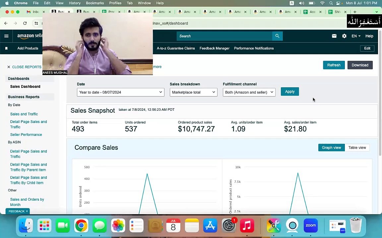
Task: Open the Seller Central hamburger menu
Action: click(x=6, y=36)
